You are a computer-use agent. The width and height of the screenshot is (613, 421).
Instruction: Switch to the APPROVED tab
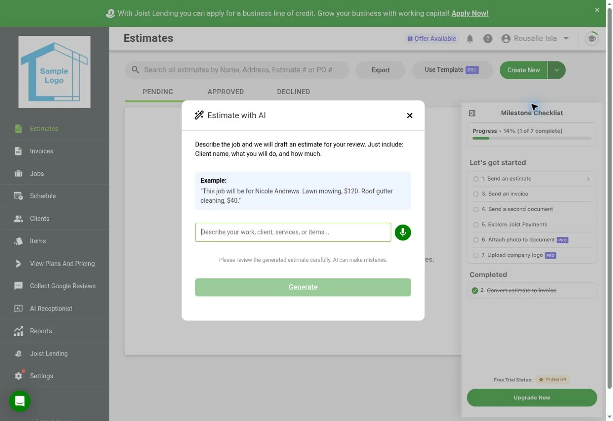pos(226,92)
